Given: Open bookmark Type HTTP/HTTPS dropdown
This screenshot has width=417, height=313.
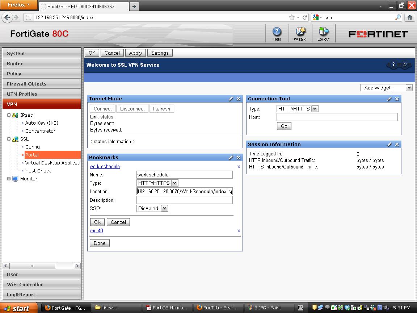Looking at the screenshot, I should (157, 183).
